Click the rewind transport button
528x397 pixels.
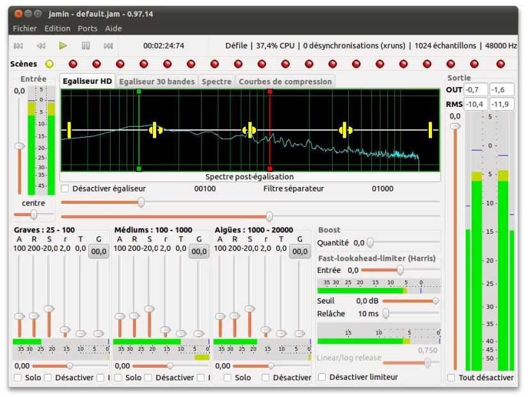pos(40,45)
